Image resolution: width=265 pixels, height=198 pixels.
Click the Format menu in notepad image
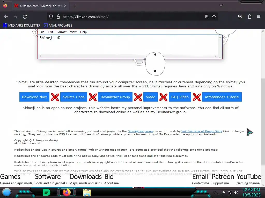coord(62,32)
